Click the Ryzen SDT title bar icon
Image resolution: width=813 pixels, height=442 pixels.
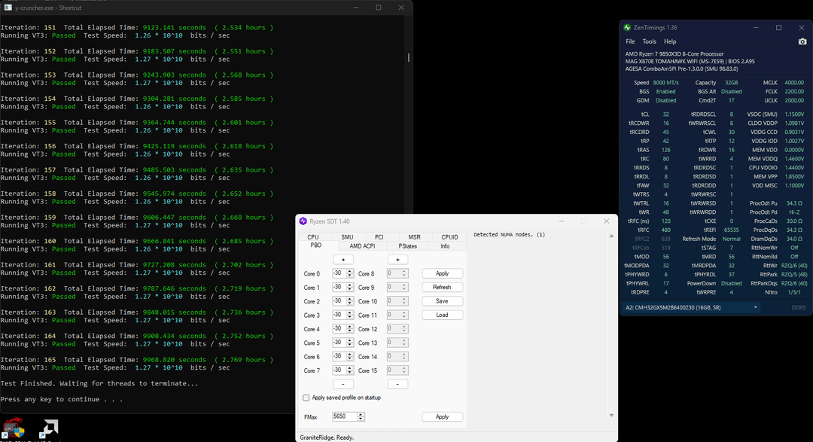coord(303,221)
